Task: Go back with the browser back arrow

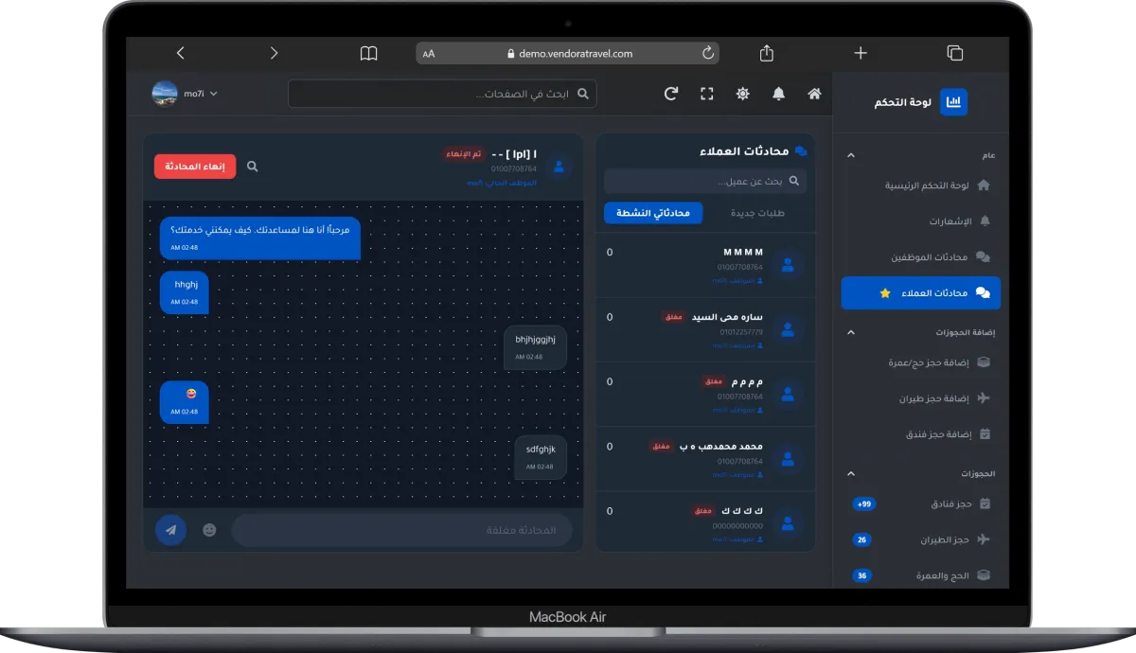Action: coord(181,53)
